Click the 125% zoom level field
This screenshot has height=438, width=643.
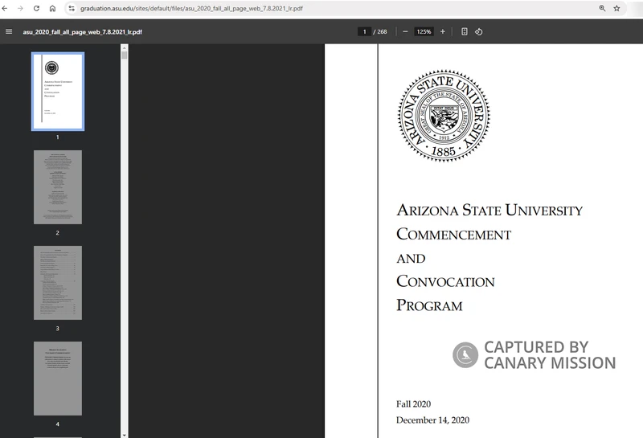point(424,31)
